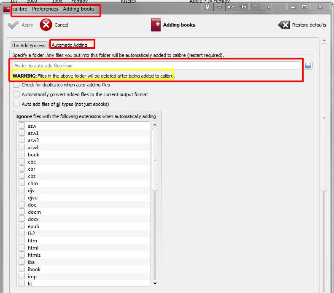The image size is (334, 293).
Task: Click the grey Apply checkmark icon
Action: tap(13, 25)
